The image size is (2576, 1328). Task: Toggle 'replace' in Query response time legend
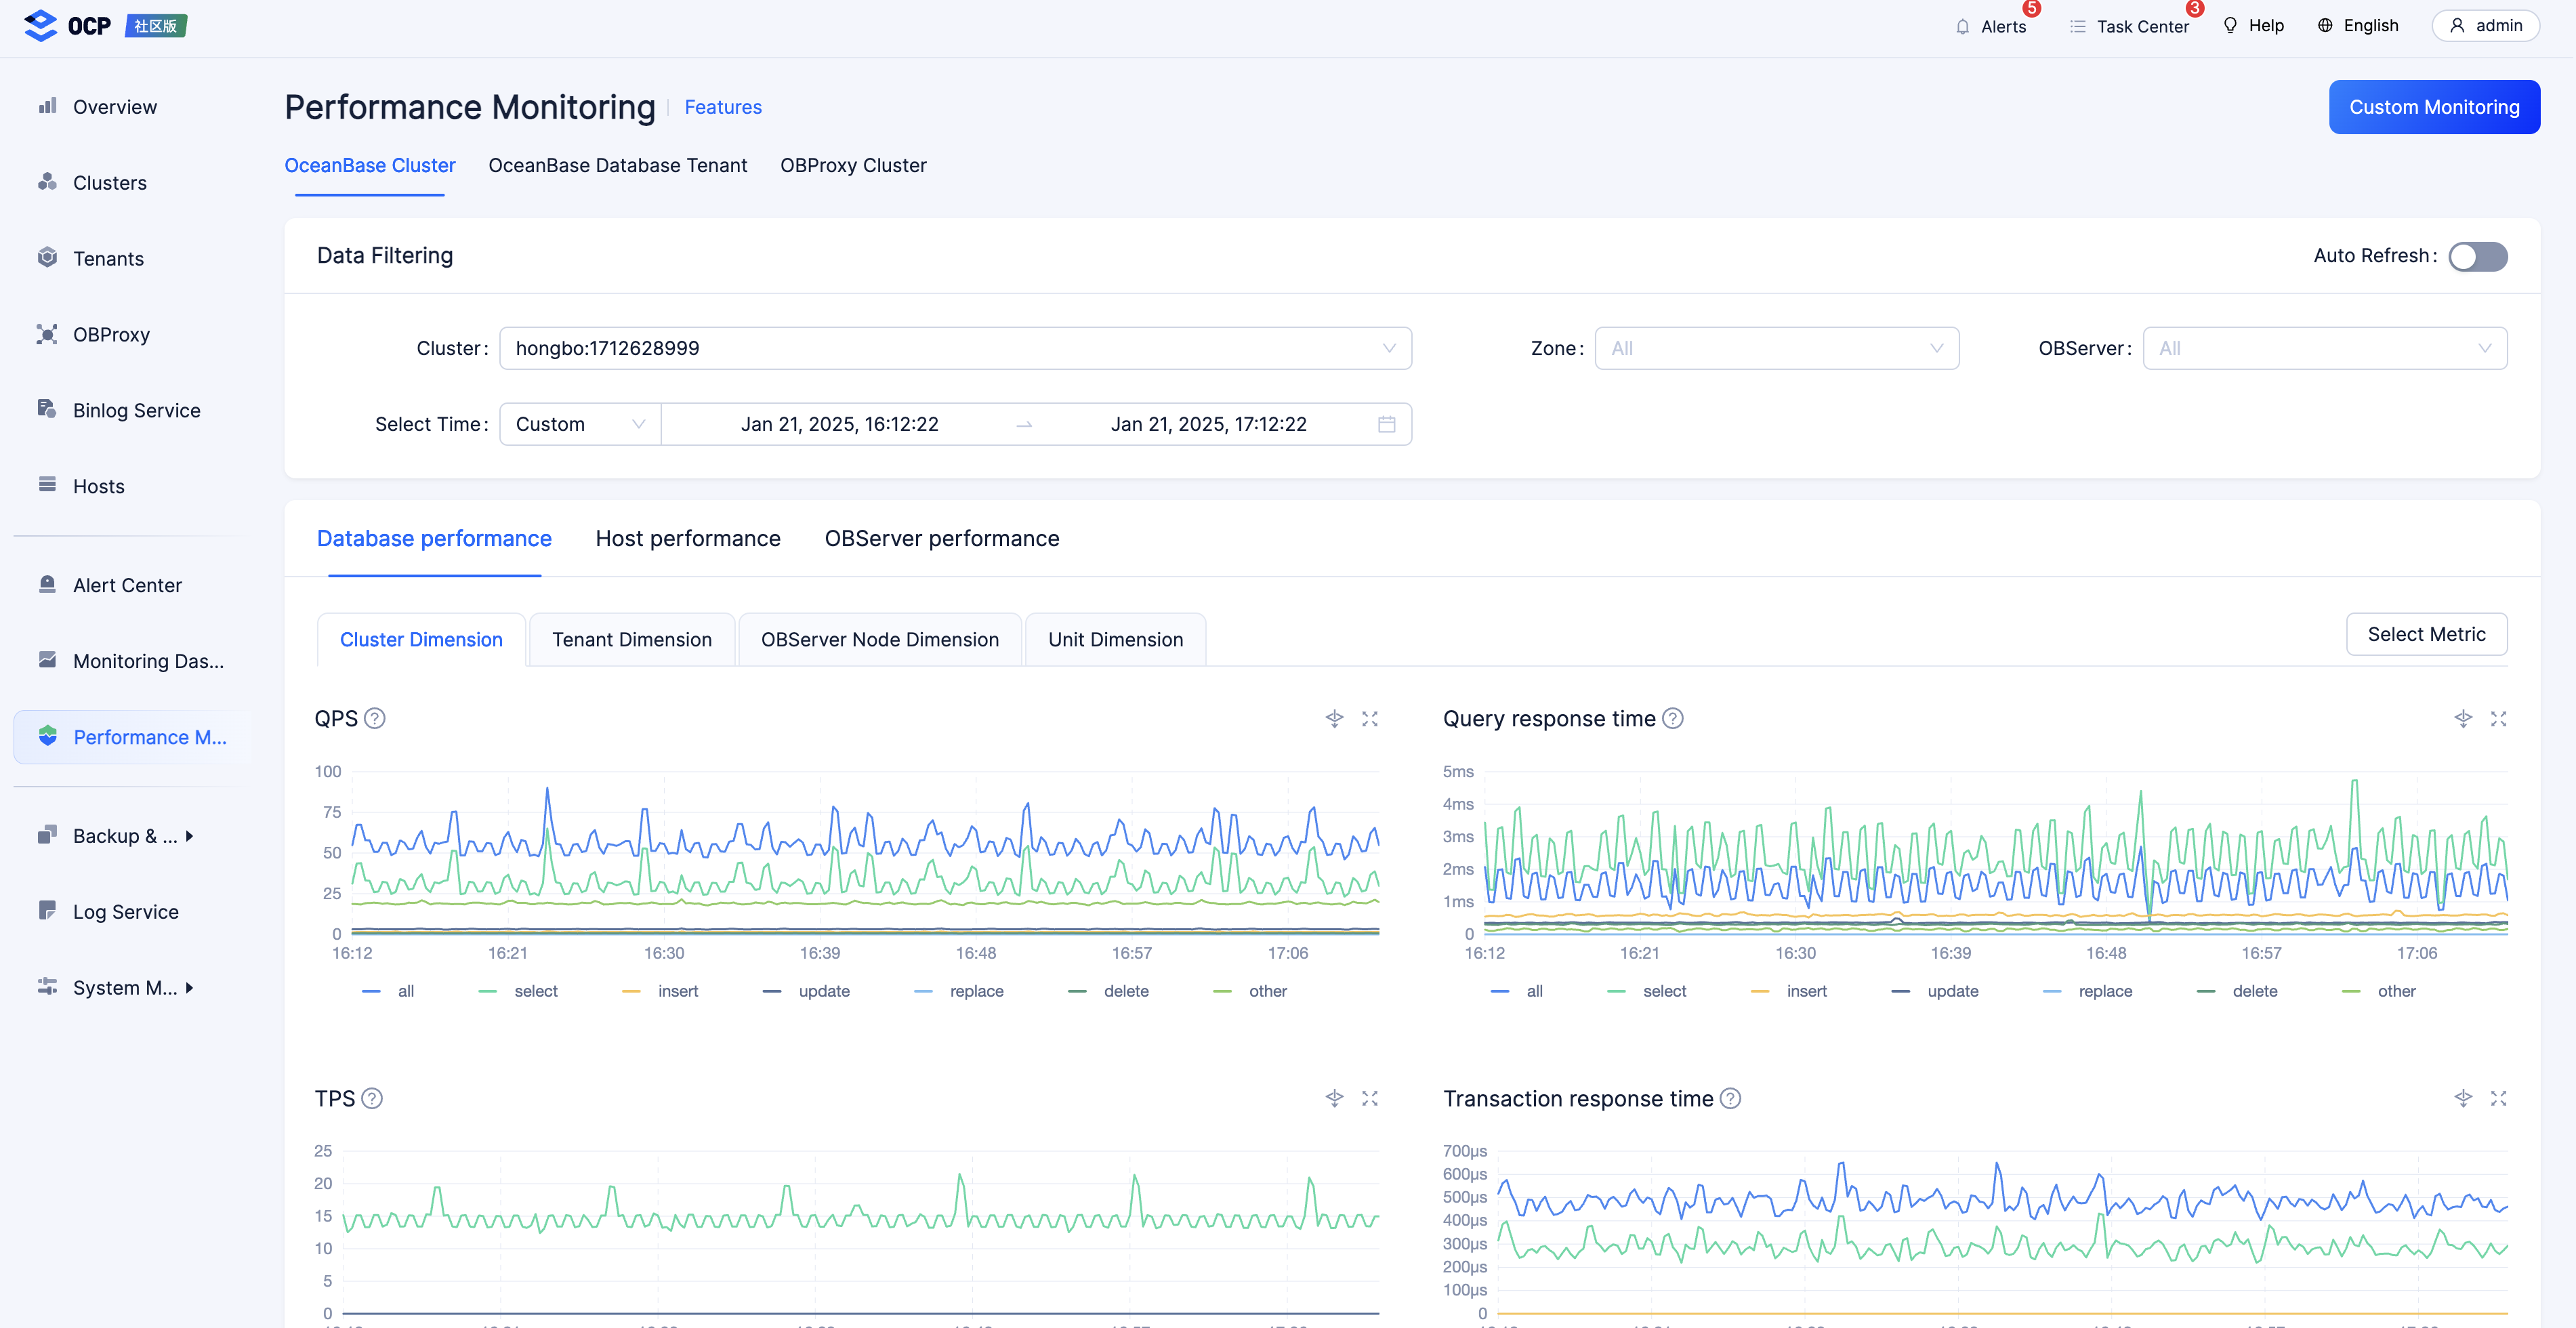[x=2087, y=991]
